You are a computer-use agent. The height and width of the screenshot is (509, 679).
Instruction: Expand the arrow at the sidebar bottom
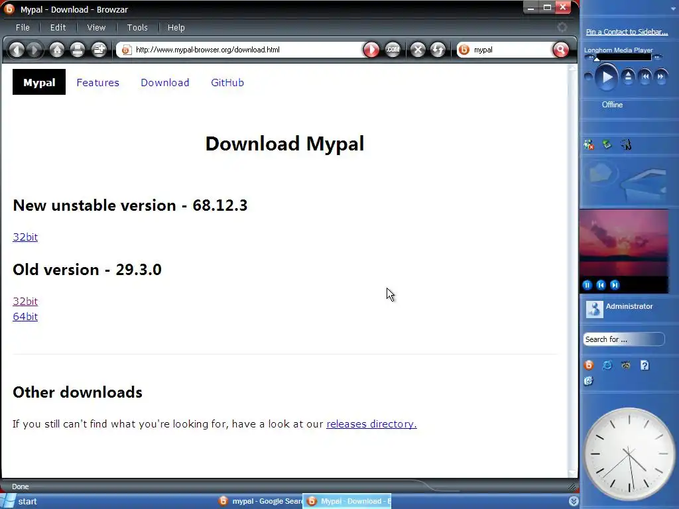tap(574, 501)
